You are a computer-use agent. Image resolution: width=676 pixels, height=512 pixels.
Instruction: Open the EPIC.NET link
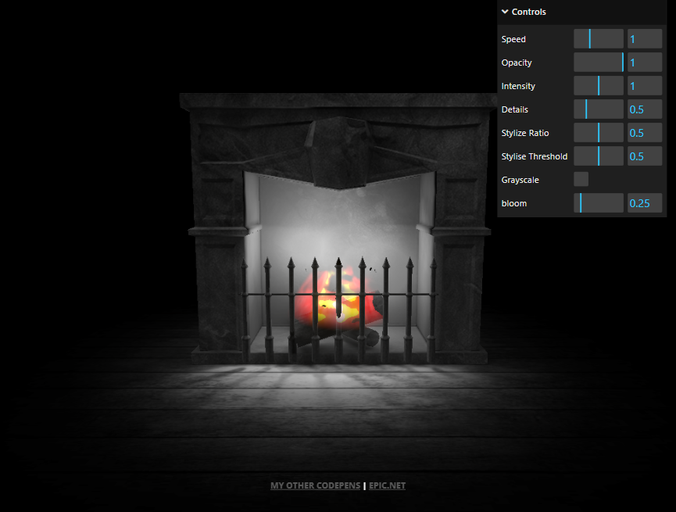click(387, 485)
